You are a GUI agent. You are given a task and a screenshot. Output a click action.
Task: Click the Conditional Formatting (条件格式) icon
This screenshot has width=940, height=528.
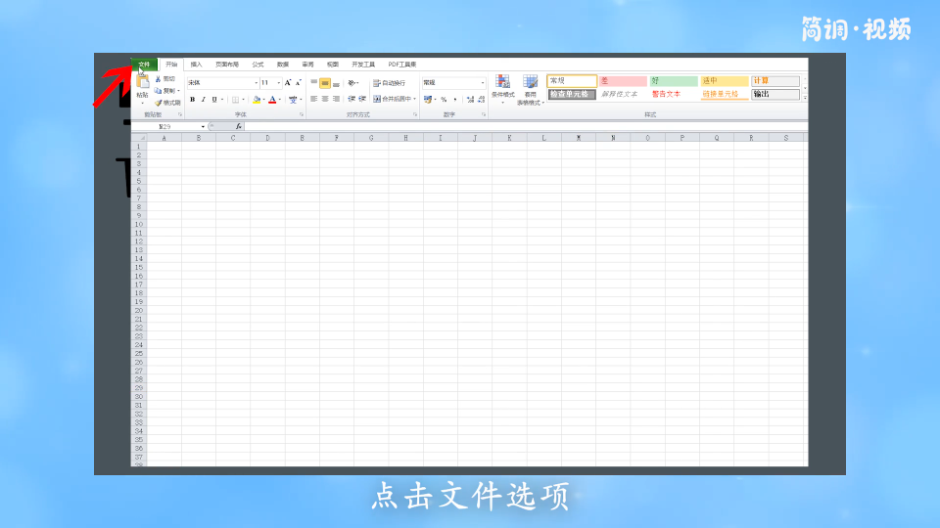click(x=502, y=82)
